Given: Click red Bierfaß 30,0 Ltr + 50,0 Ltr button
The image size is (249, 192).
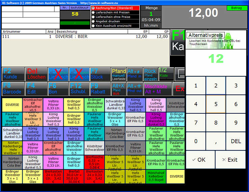Looking at the screenshot, I should 74,177.
